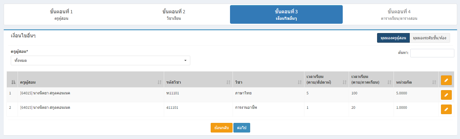Image resolution: width=460 pixels, height=139 pixels.
Task: Click subject code ง11101
Action: click(x=172, y=108)
